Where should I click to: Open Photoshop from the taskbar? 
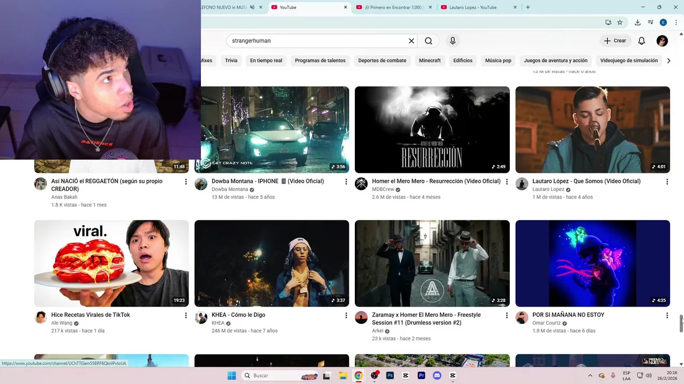(390, 375)
